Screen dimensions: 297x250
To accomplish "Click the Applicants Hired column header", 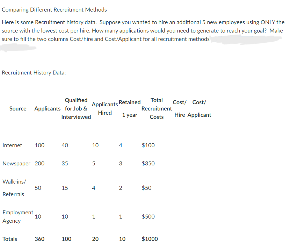I will (x=104, y=108).
